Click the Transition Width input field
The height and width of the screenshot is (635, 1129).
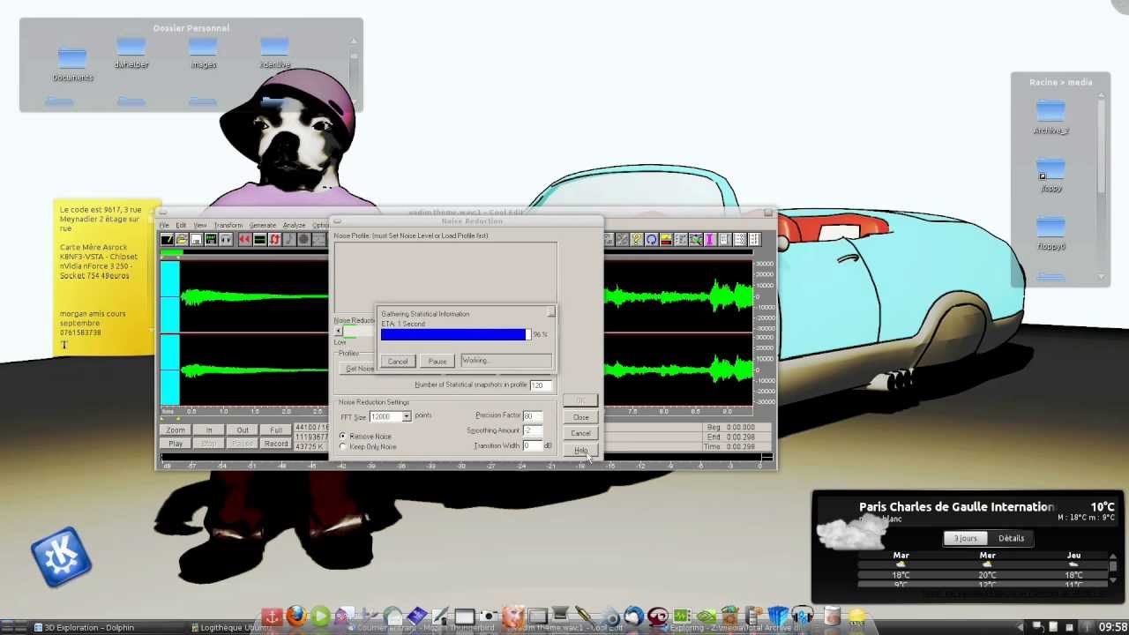coord(532,445)
